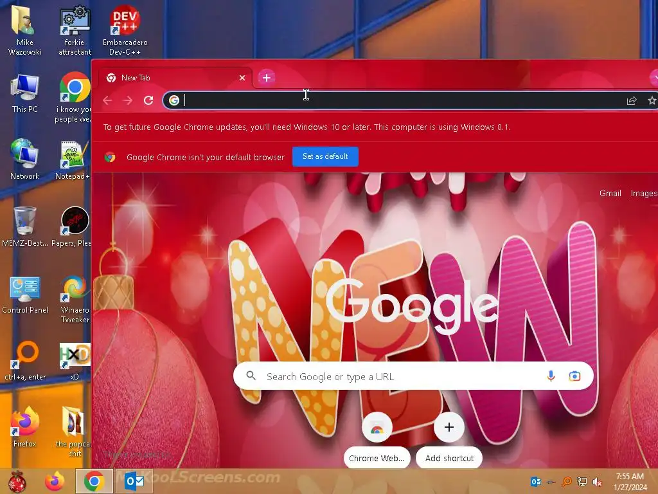Open Images link

pos(644,193)
